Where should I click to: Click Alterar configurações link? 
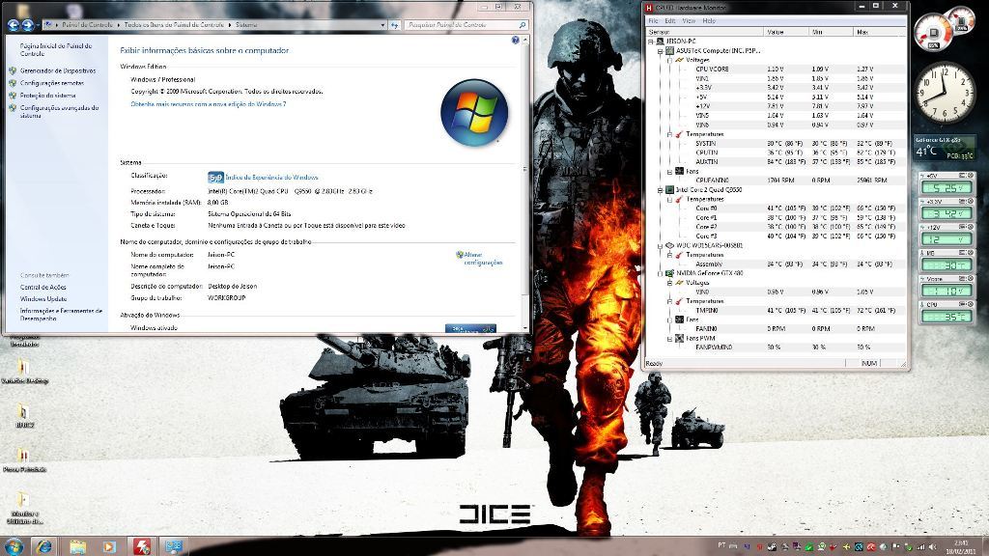[x=483, y=259]
